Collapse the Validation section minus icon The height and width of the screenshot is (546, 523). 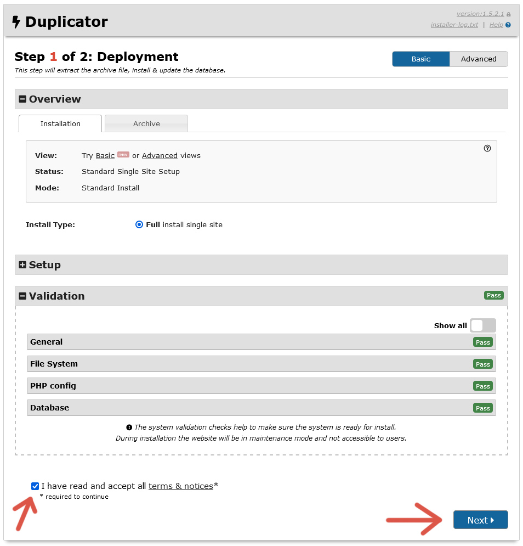(x=22, y=296)
